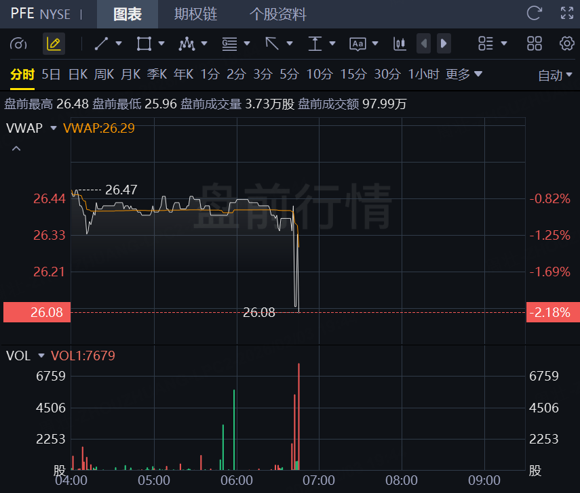
Task: Select 日K timeframe
Action: pos(78,74)
